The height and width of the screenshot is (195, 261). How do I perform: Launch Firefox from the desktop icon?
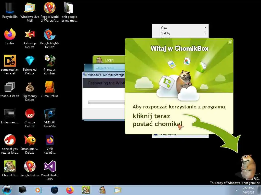(10, 37)
